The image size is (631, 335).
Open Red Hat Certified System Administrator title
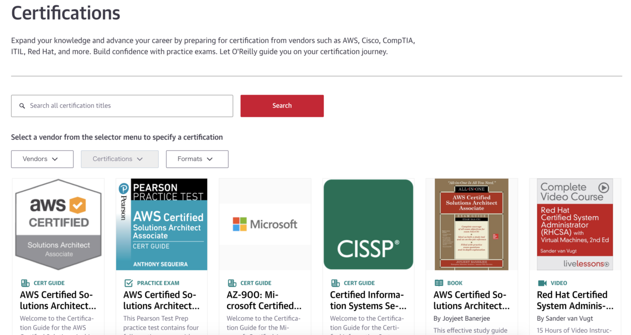pos(575,300)
